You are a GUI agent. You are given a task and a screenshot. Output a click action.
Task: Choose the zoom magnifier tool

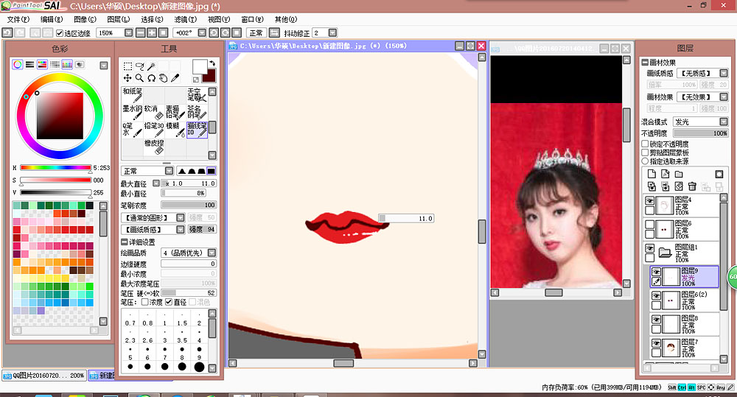(140, 78)
